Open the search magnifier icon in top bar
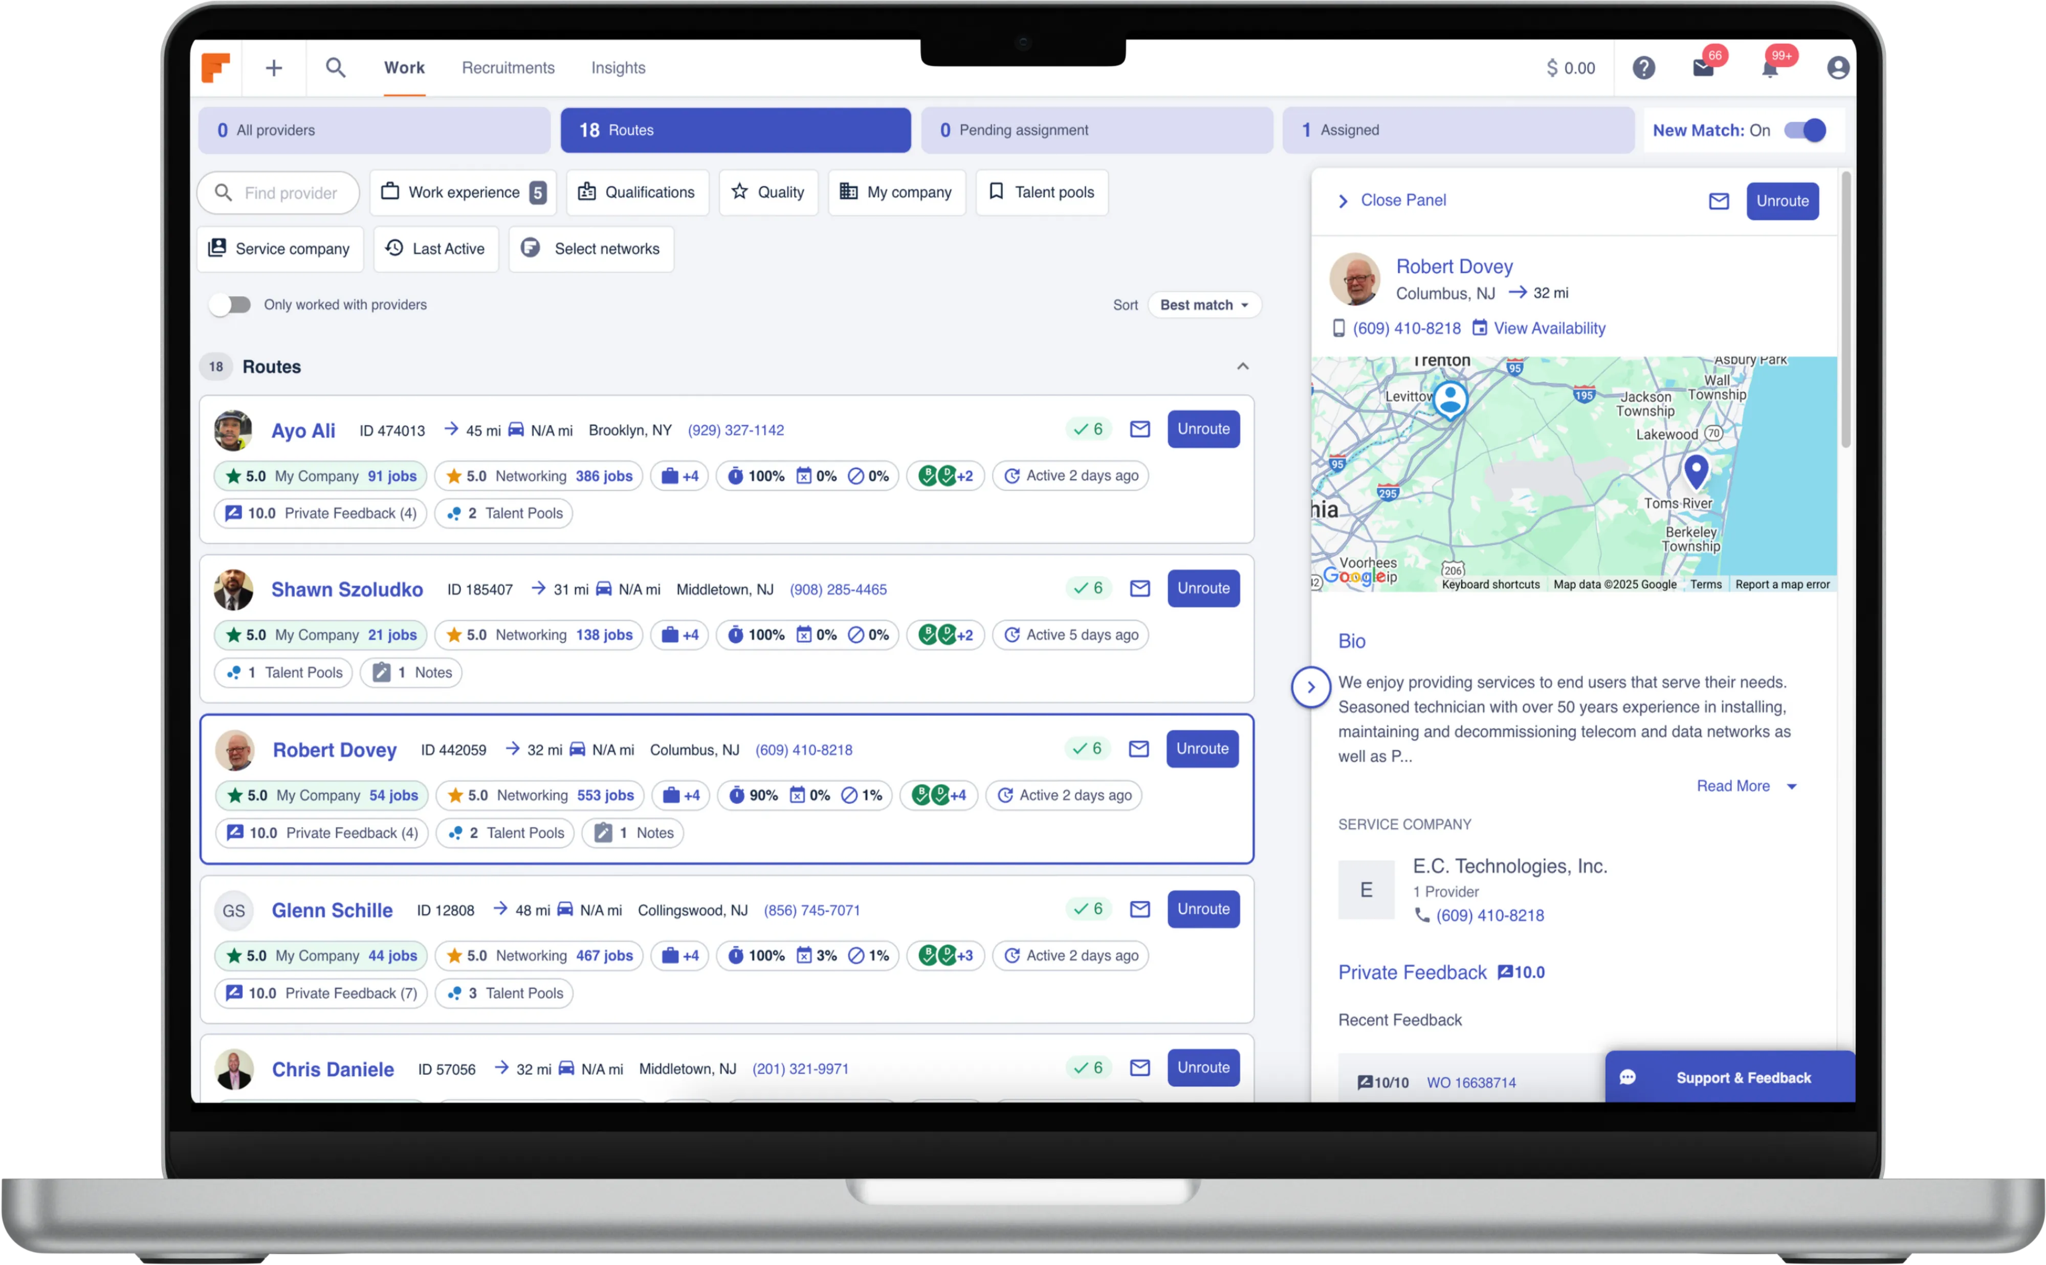2046x1265 pixels. (x=336, y=68)
